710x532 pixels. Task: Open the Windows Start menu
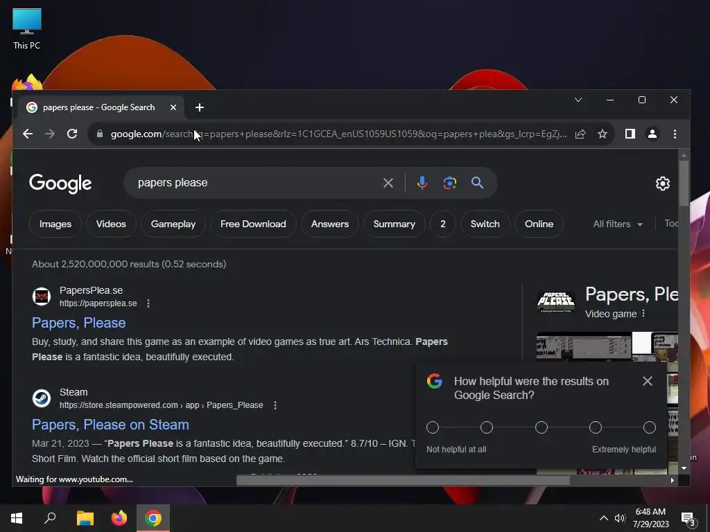[17, 518]
